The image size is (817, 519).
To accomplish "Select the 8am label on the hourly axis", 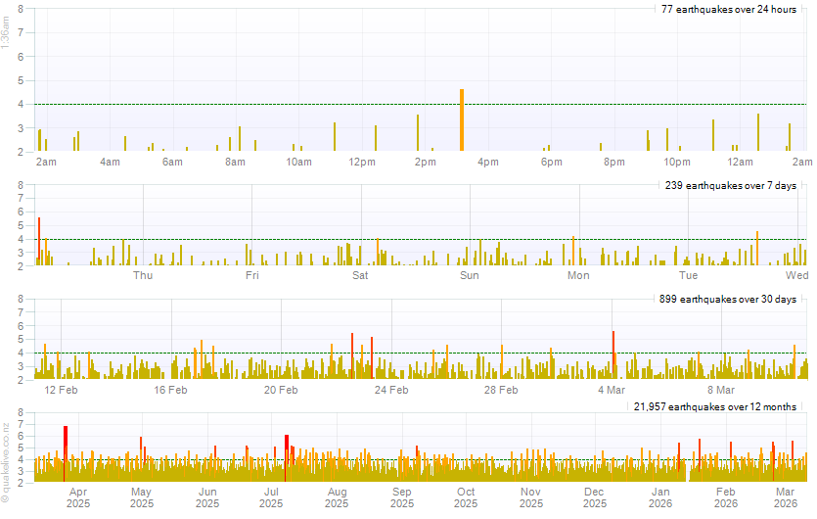I will point(235,162).
